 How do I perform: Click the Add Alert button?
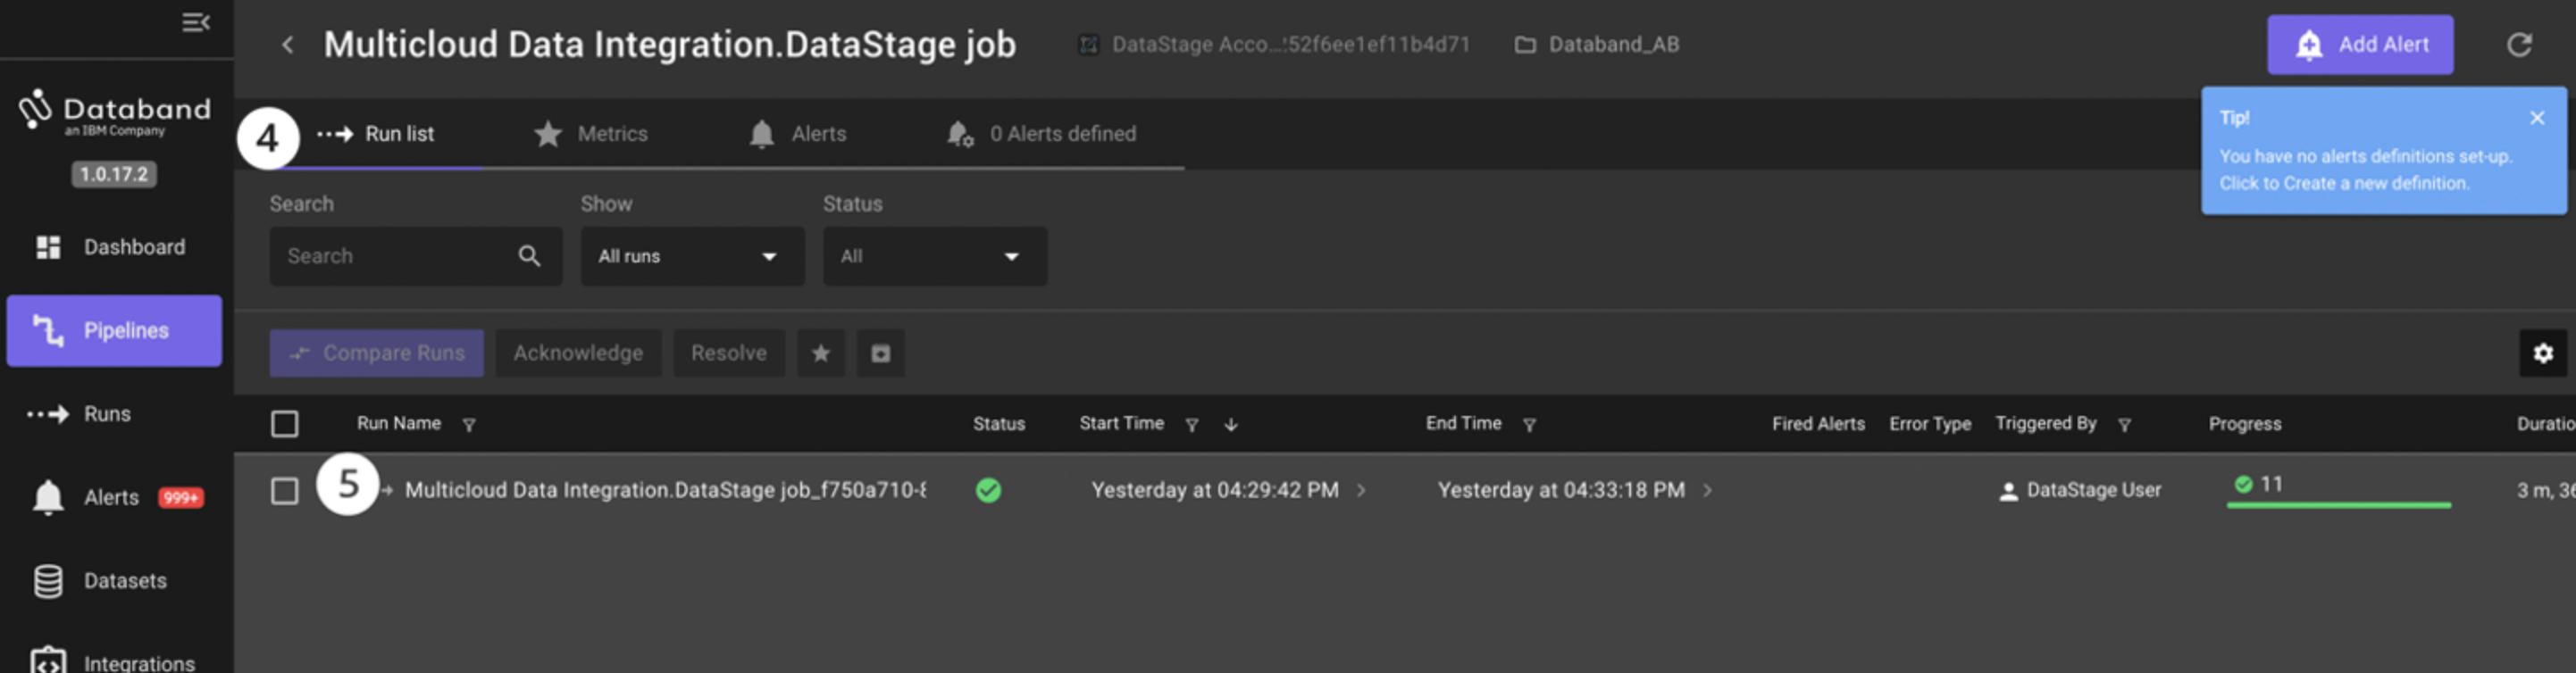click(2360, 45)
